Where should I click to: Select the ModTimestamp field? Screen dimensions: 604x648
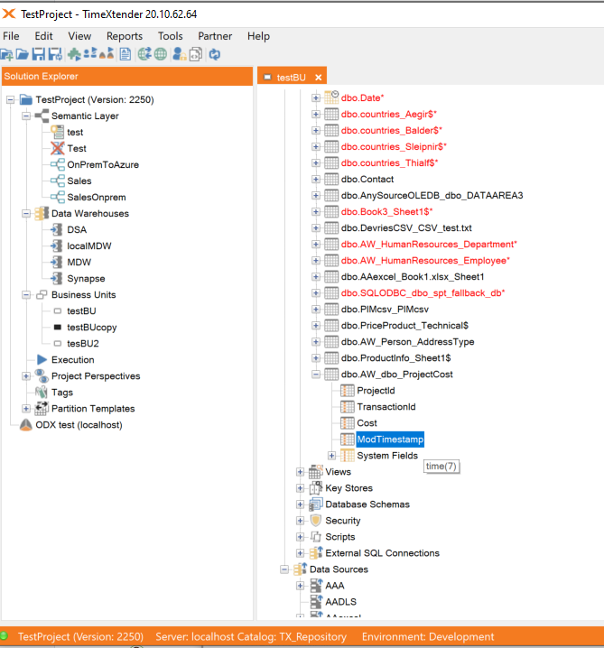(x=390, y=439)
